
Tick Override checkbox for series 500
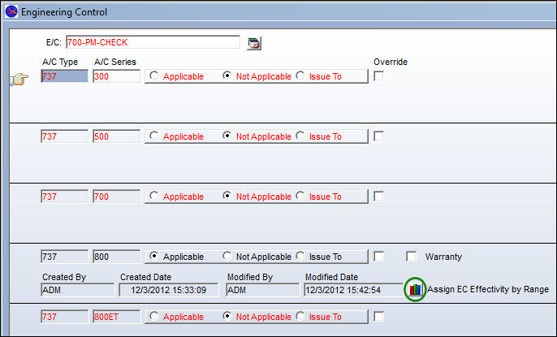(x=378, y=136)
